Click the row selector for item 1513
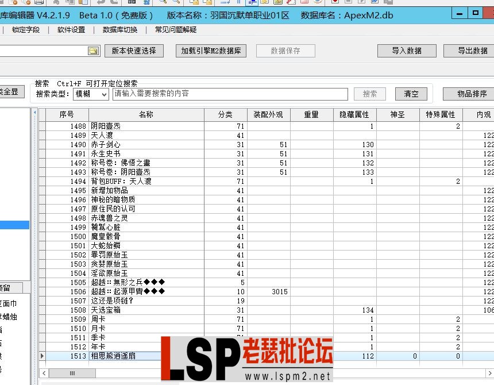The width and height of the screenshot is (494, 385). (42, 356)
